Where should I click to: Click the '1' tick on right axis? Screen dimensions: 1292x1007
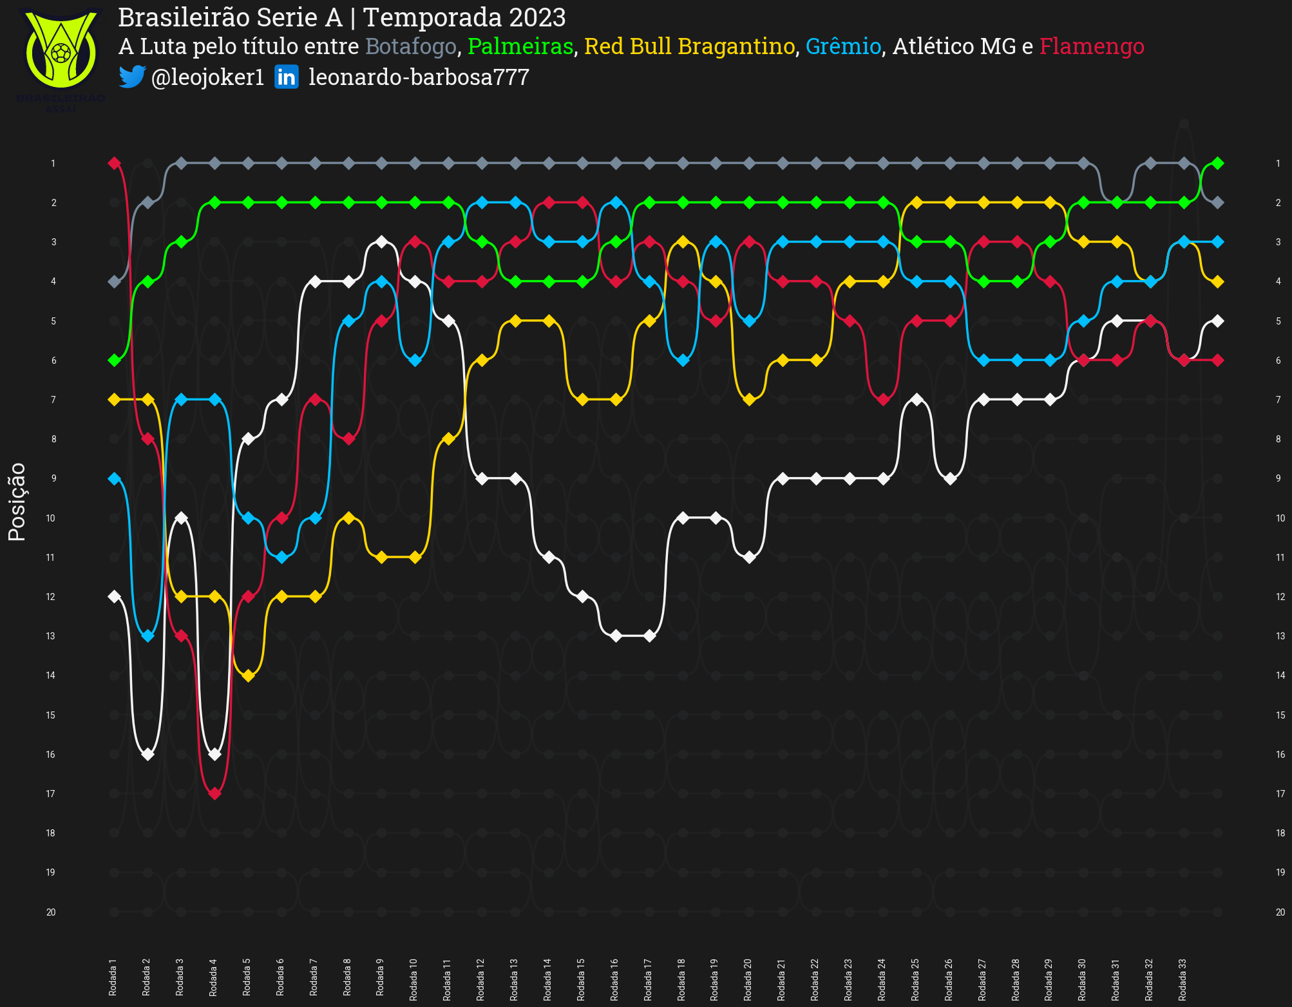pyautogui.click(x=1278, y=164)
